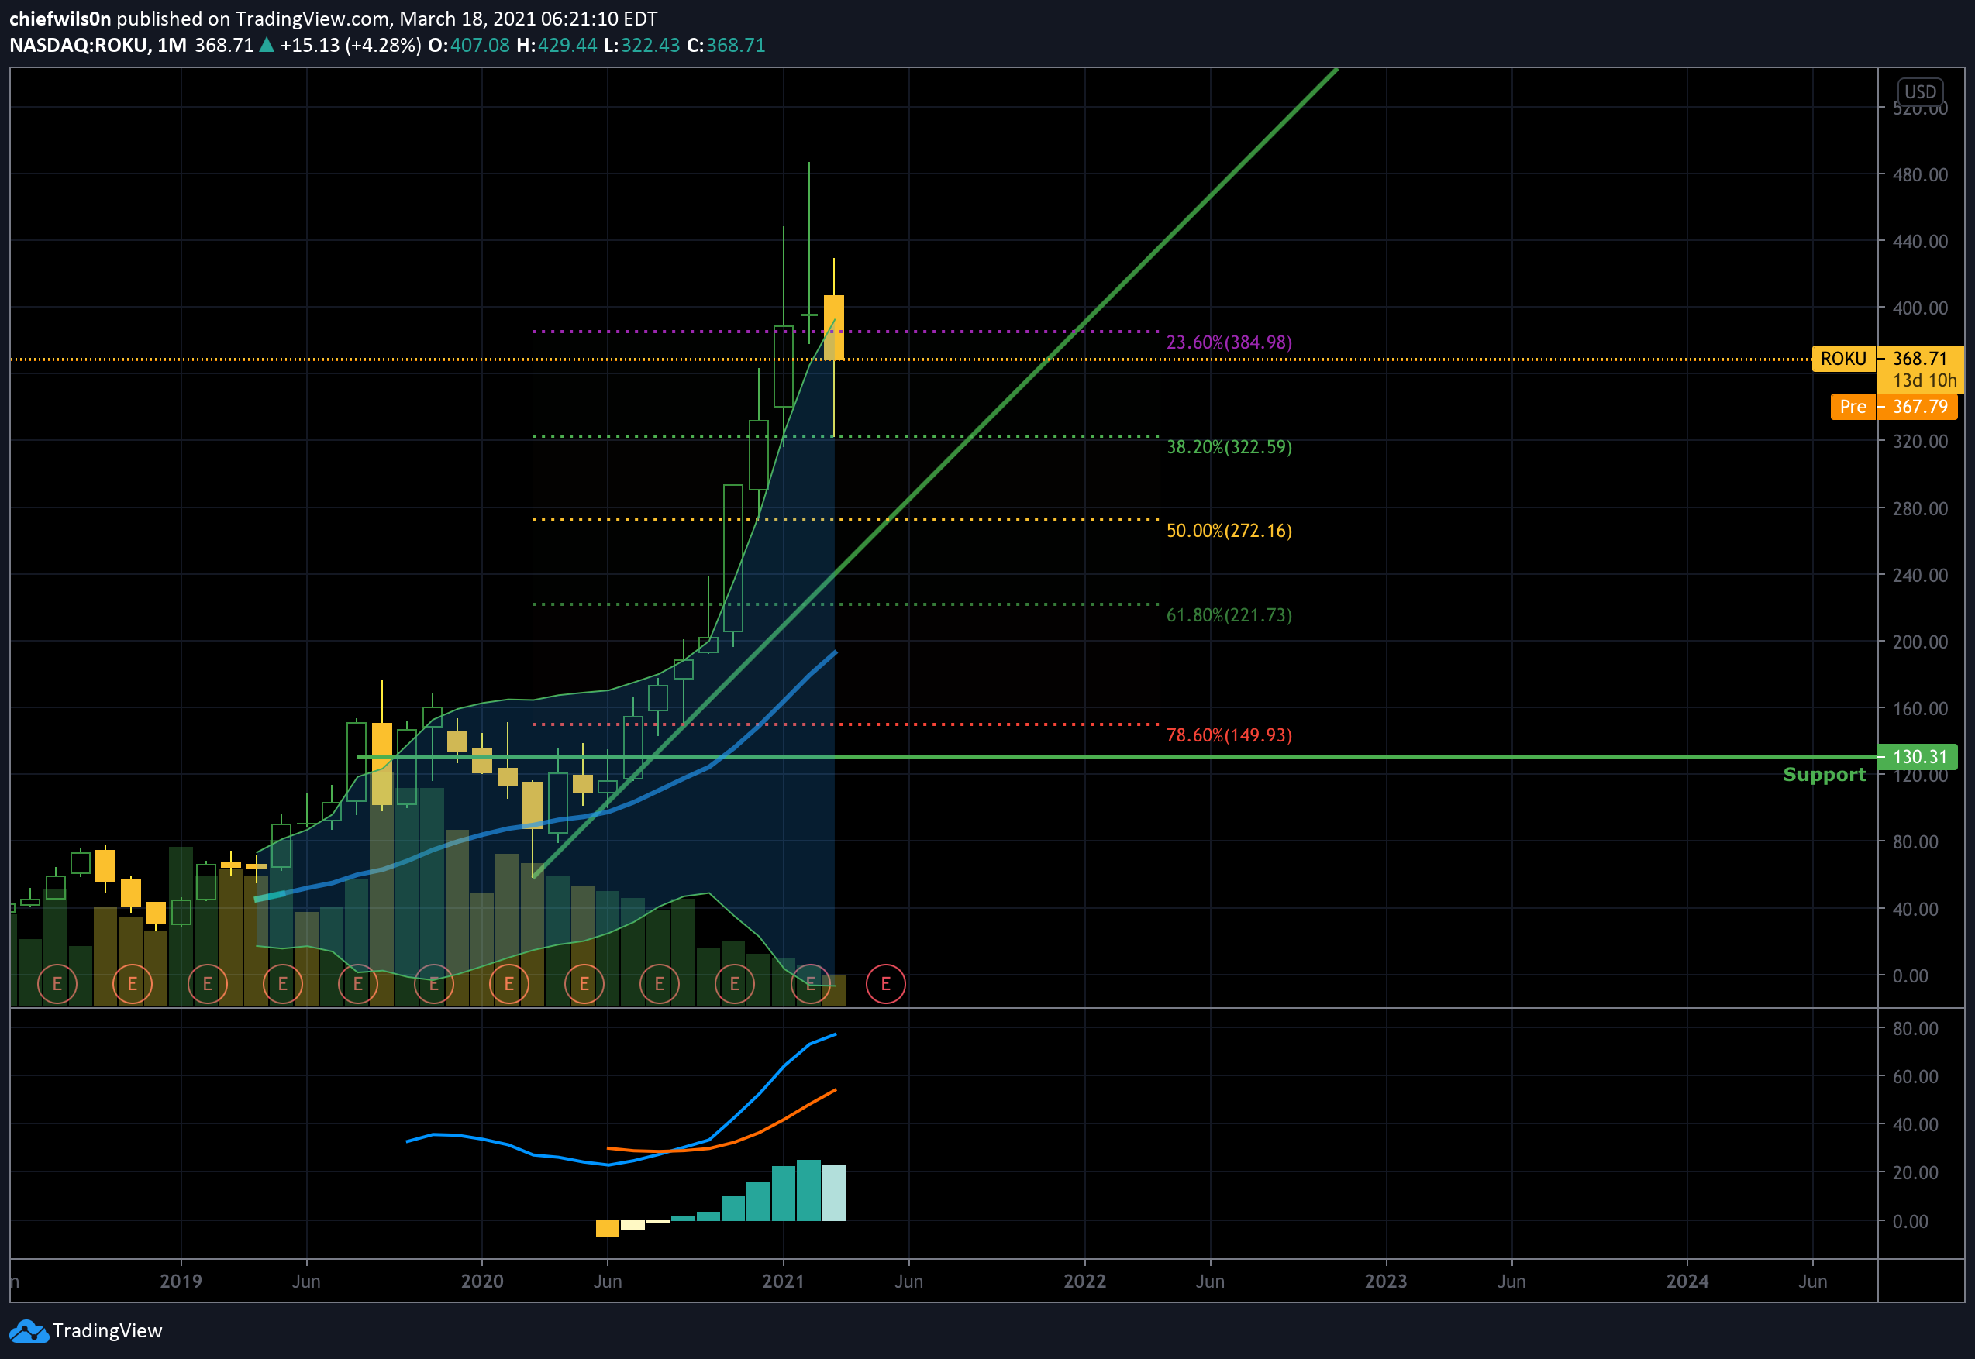This screenshot has width=1975, height=1359.
Task: Click the yellow first negative histogram bar
Action: point(607,1229)
